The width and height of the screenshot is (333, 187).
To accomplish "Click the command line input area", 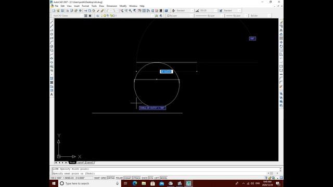I will [x=159, y=173].
